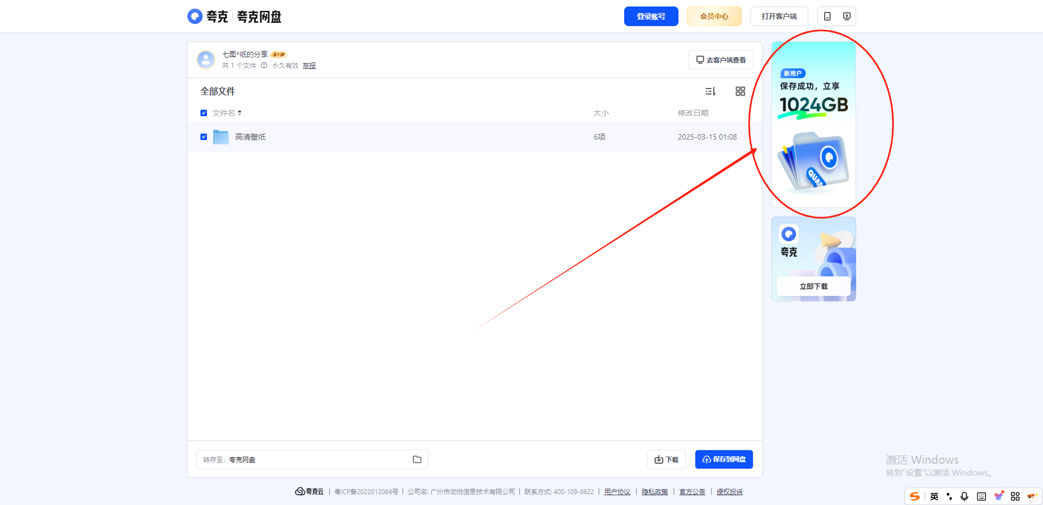Click the sharer's avatar icon
1043x505 pixels.
pos(206,60)
